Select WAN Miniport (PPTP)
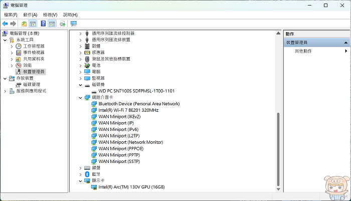The image size is (351, 201). pos(119,155)
